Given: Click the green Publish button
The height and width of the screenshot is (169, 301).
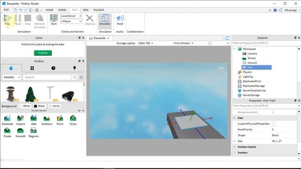Looking at the screenshot, I should [x=43, y=53].
